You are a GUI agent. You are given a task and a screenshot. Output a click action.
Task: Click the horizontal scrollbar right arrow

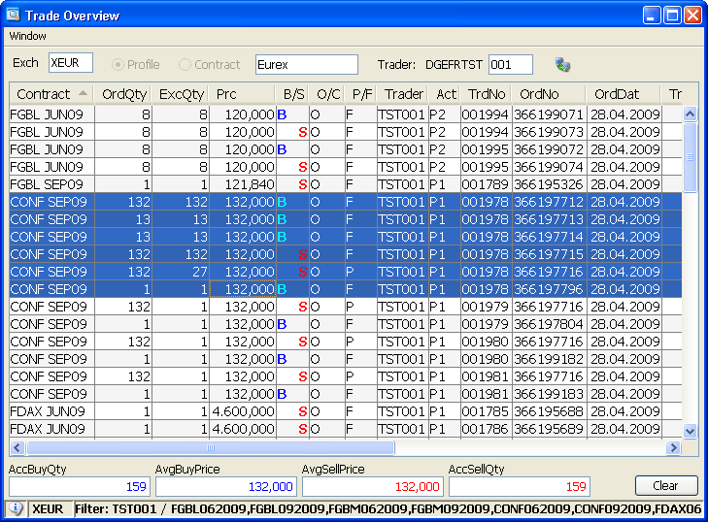[x=672, y=448]
